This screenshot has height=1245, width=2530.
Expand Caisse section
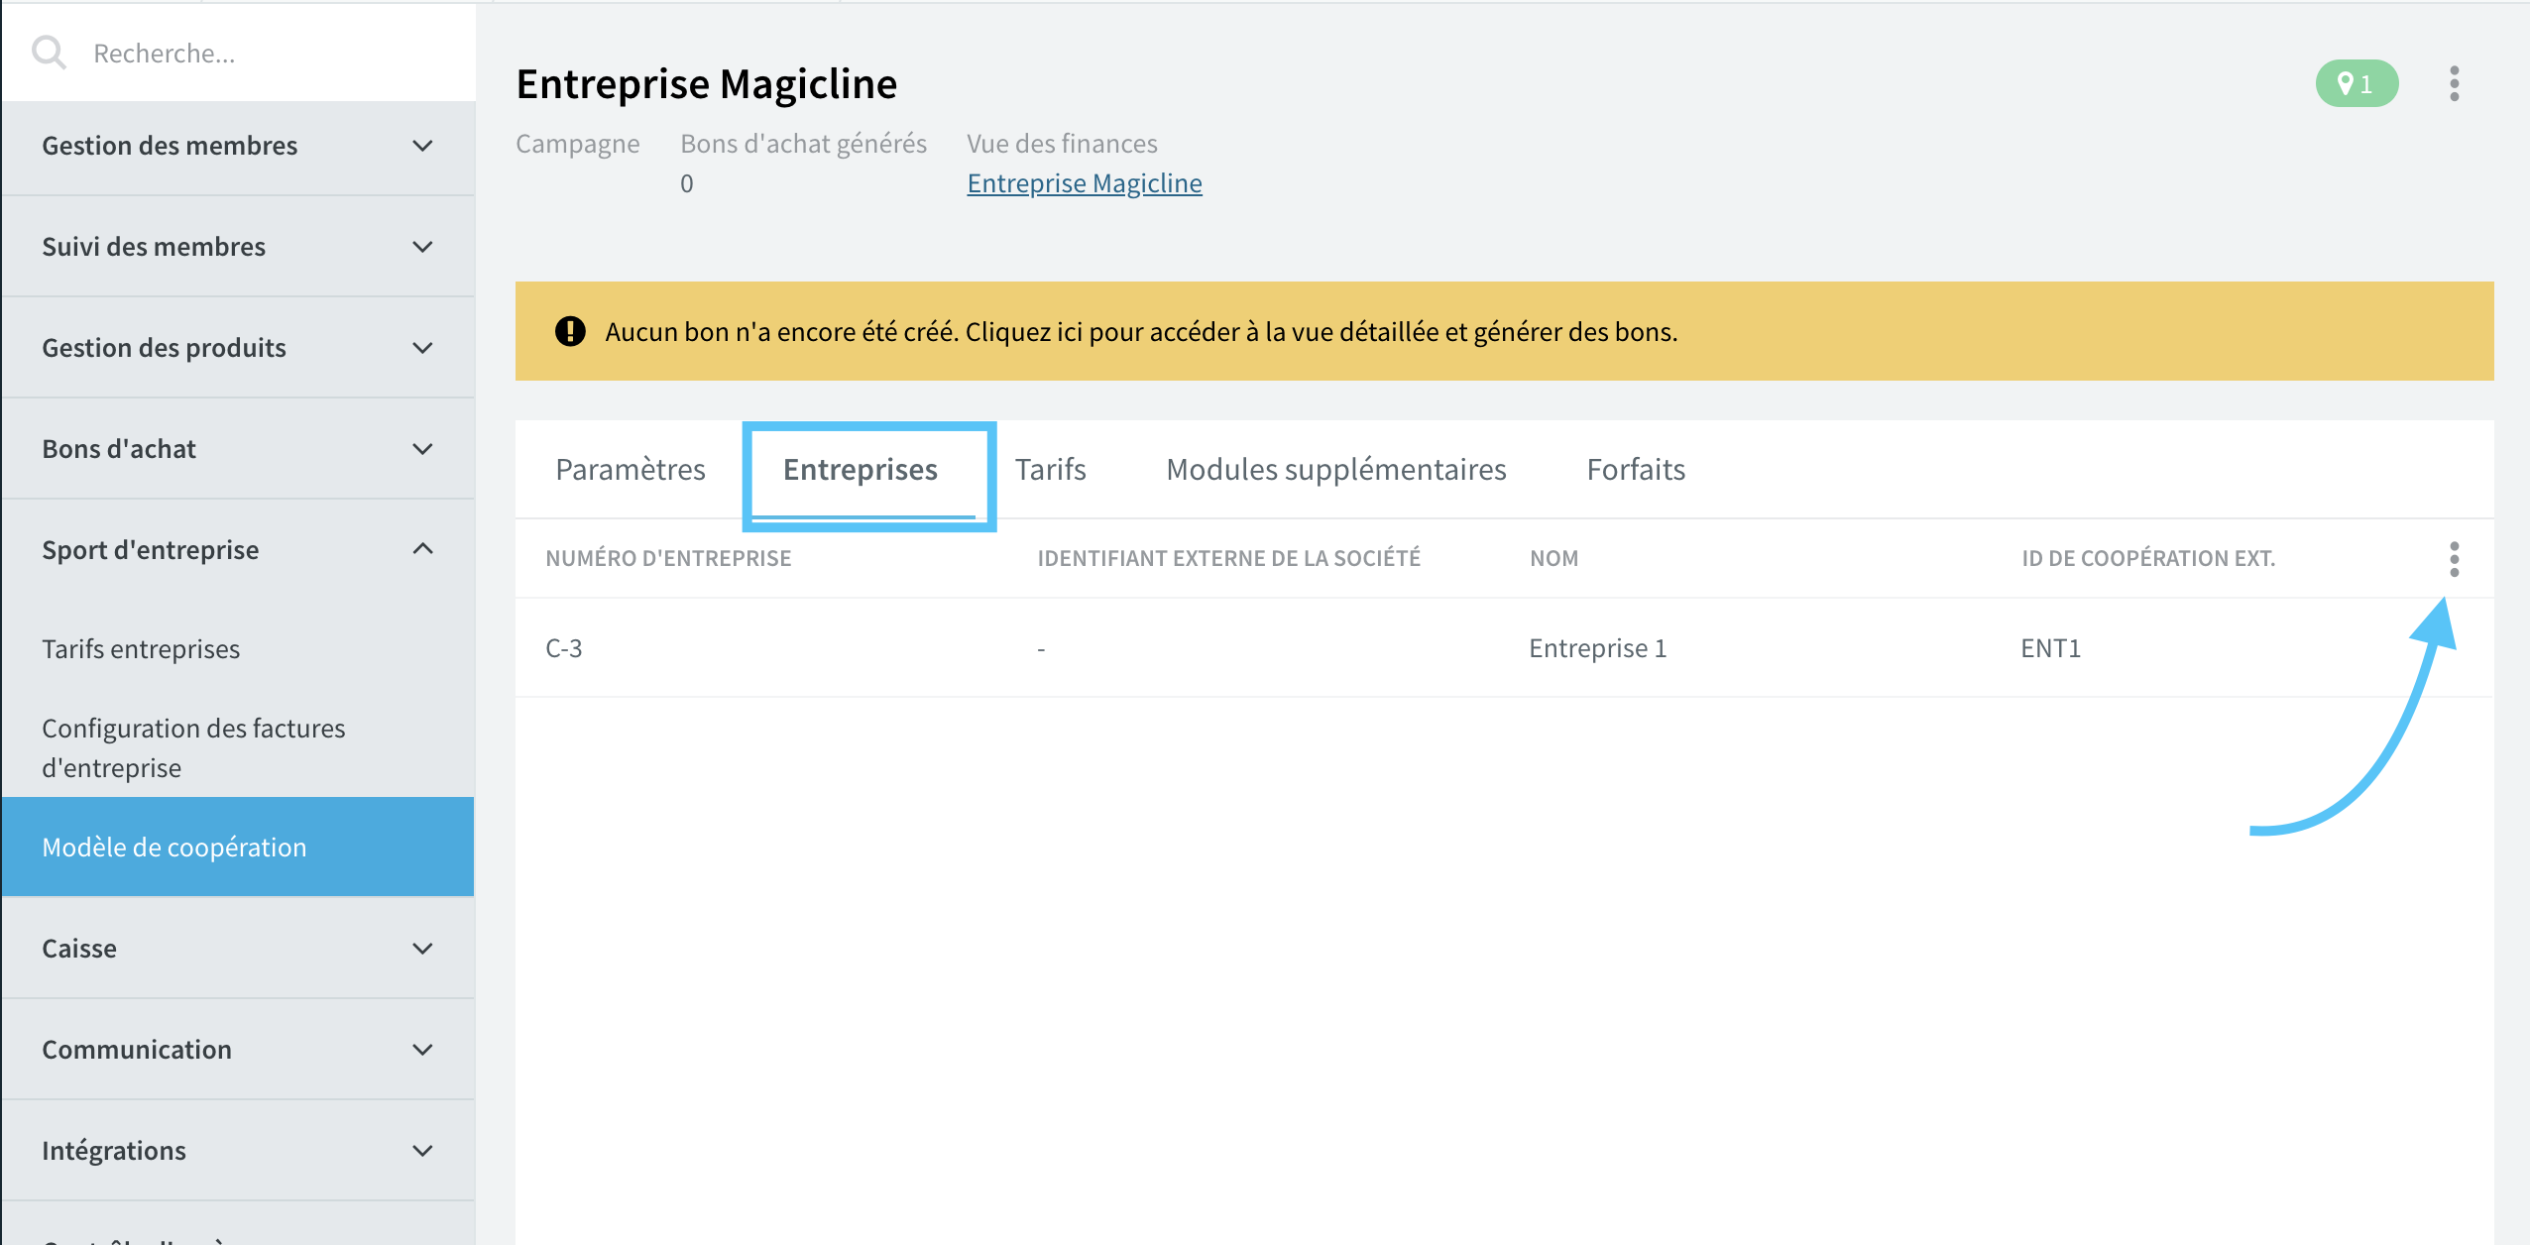tap(238, 949)
